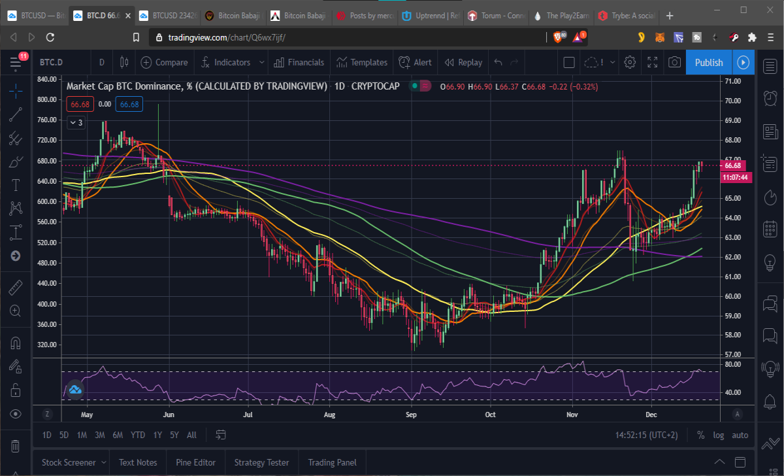Take a chart snapshot with camera icon

click(674, 62)
